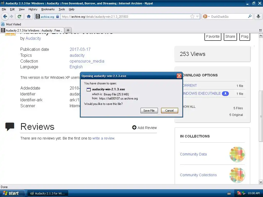This screenshot has height=197, width=263.
Task: Open the Most Visited bookmarks folder
Action: click(11, 24)
